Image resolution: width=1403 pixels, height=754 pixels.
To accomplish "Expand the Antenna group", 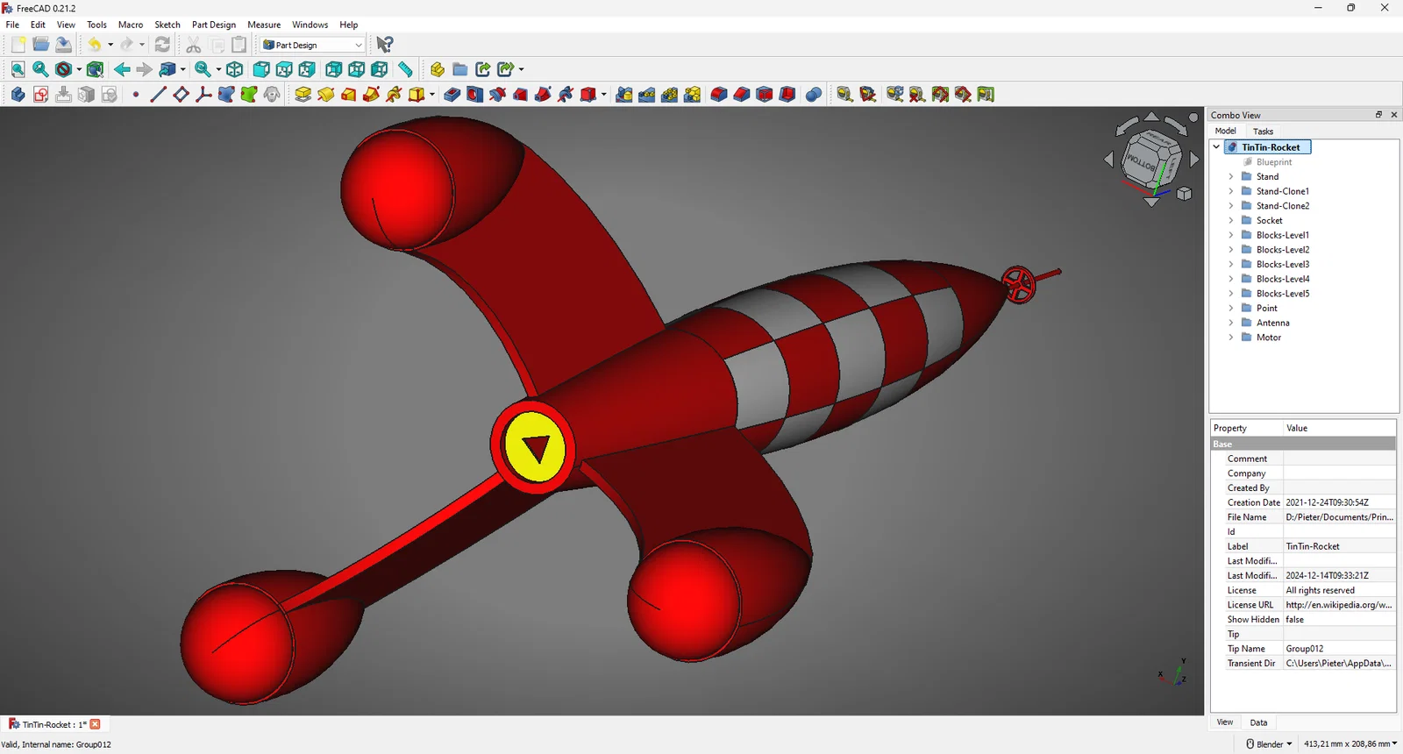I will click(x=1231, y=323).
